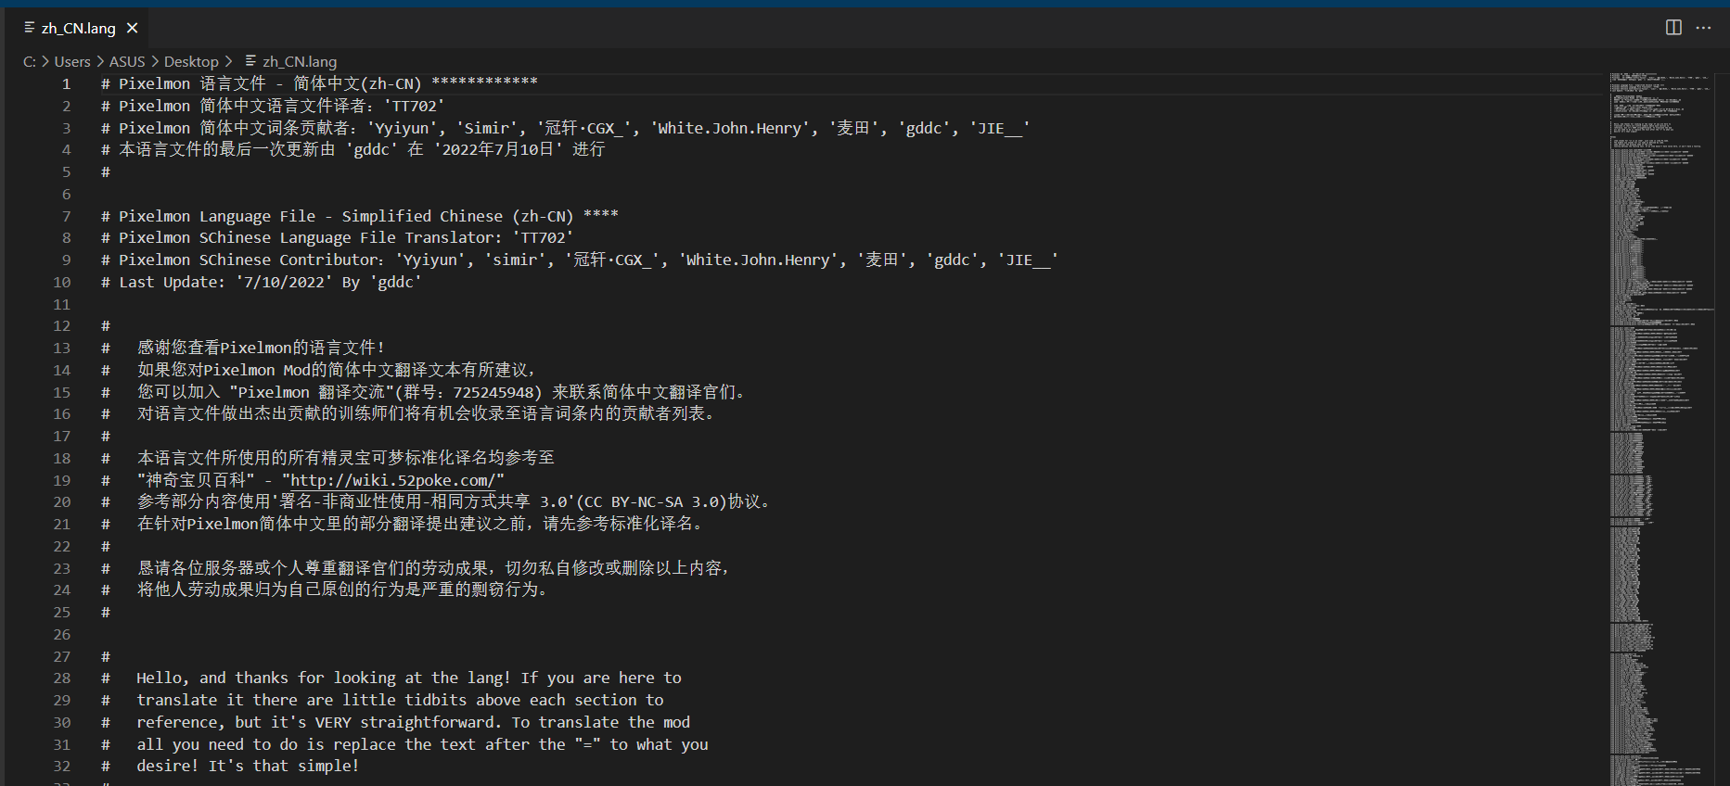The height and width of the screenshot is (786, 1730).
Task: Click the zh_CN.lang breadcrumb file name
Action: [x=300, y=61]
